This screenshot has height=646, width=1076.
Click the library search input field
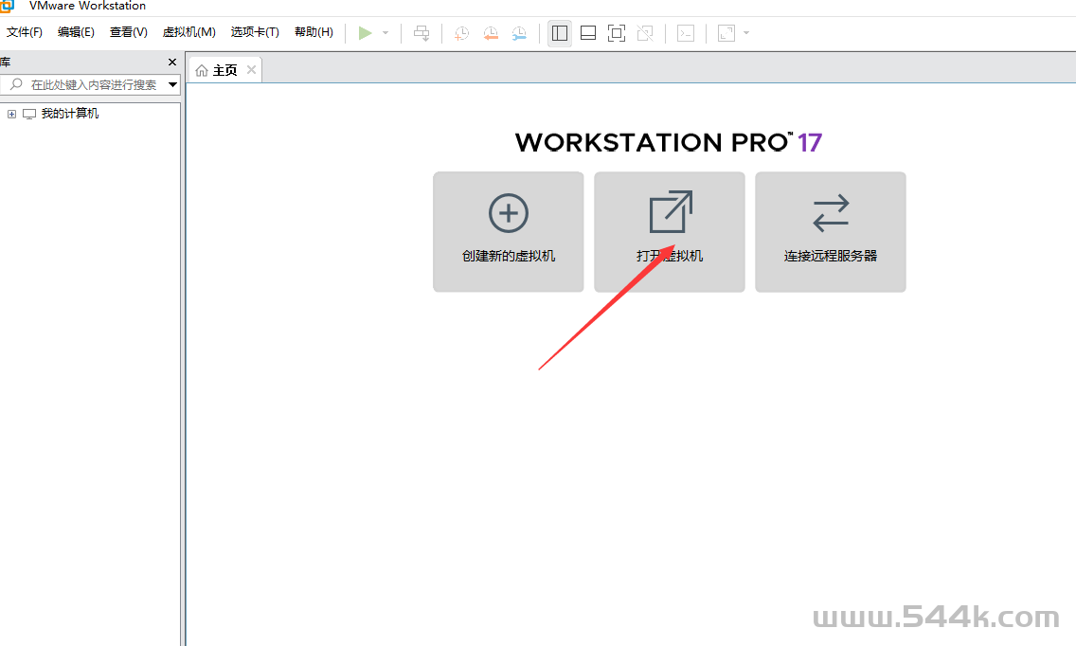point(93,84)
